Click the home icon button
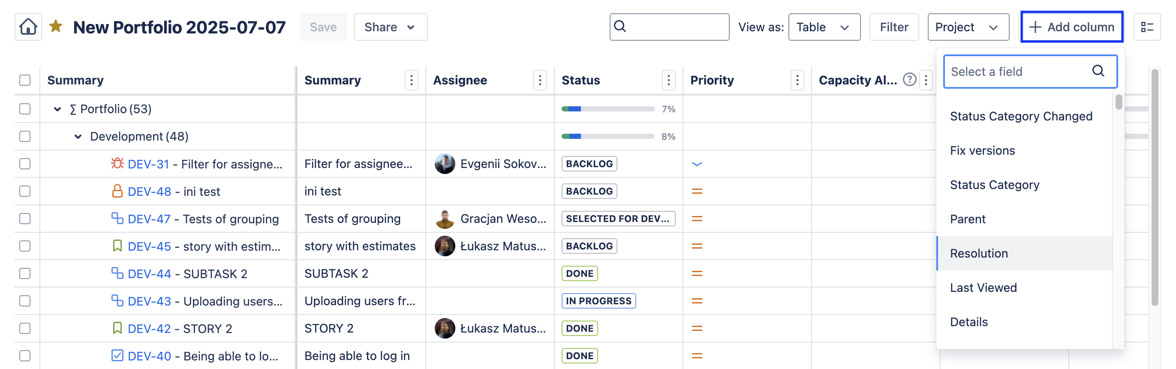The height and width of the screenshot is (369, 1176). pos(28,27)
